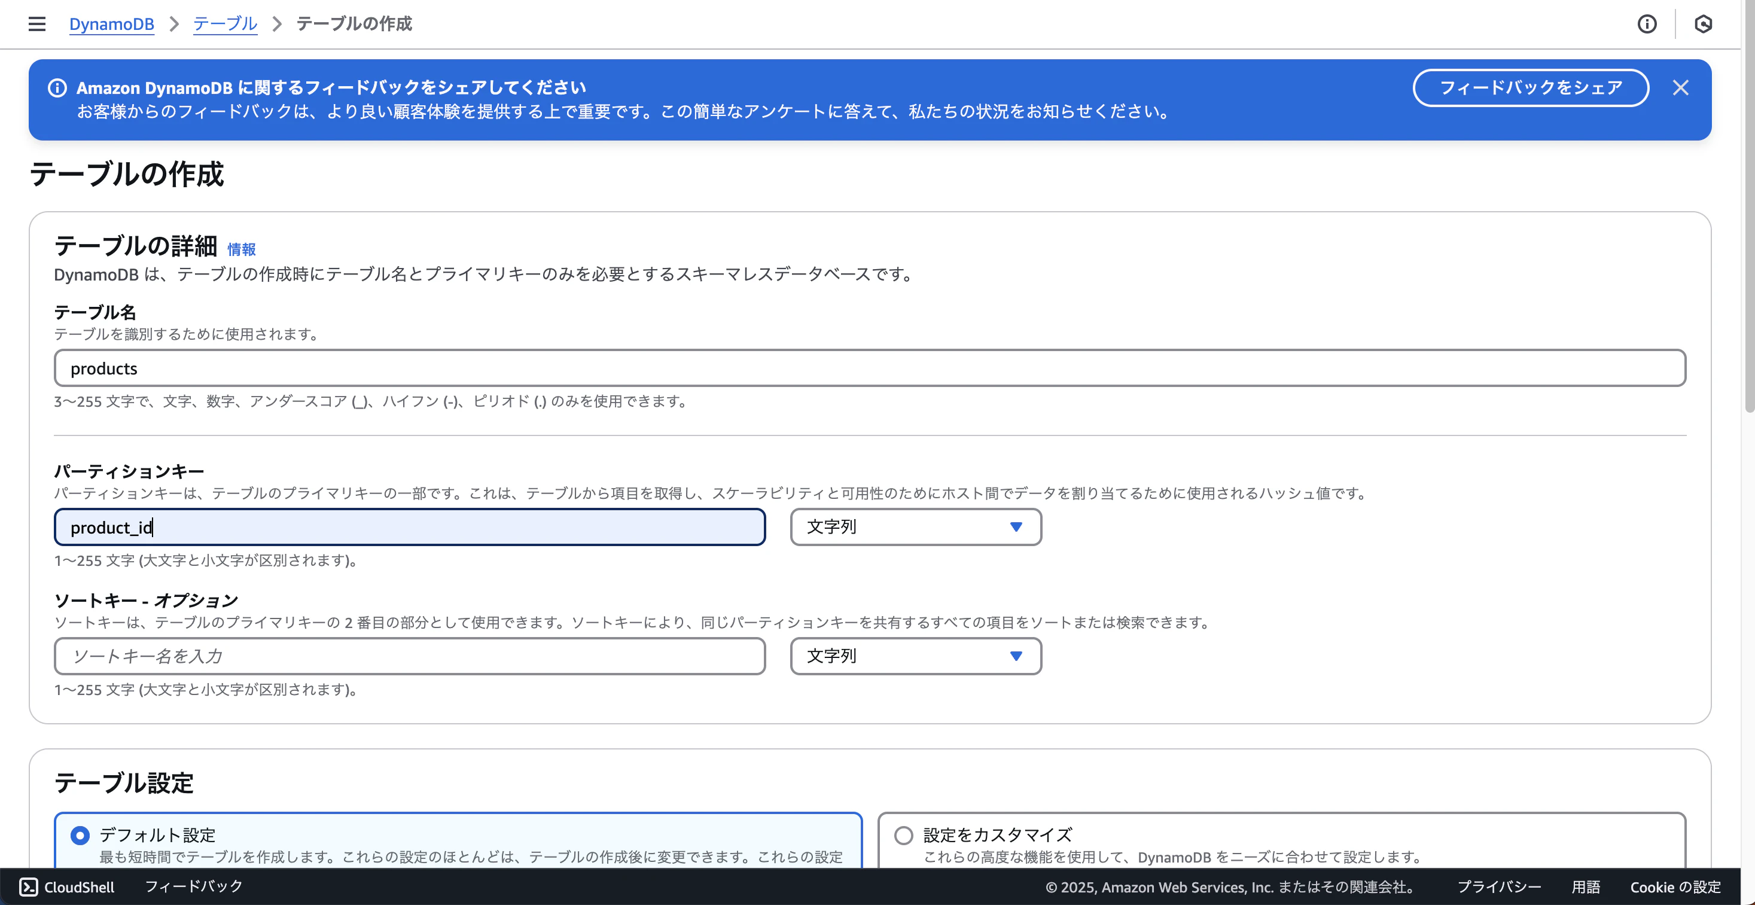
Task: Open the partition key type dropdown showing 文字列
Action: (x=916, y=527)
